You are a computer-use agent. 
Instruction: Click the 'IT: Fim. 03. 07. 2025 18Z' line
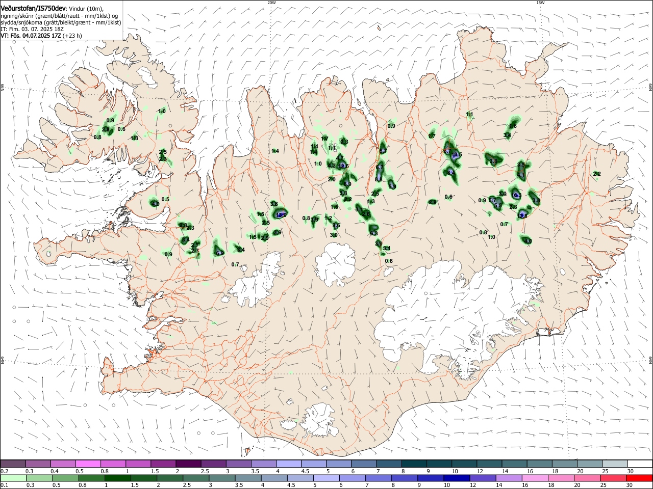click(32, 29)
